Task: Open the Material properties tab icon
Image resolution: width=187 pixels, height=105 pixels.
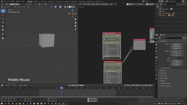Action: [156, 75]
